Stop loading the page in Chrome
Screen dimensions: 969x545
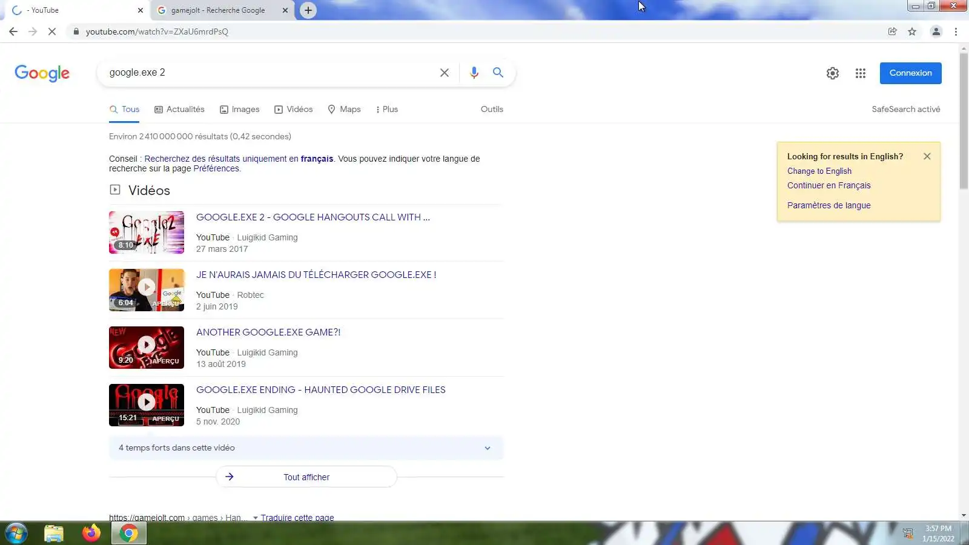tap(52, 31)
